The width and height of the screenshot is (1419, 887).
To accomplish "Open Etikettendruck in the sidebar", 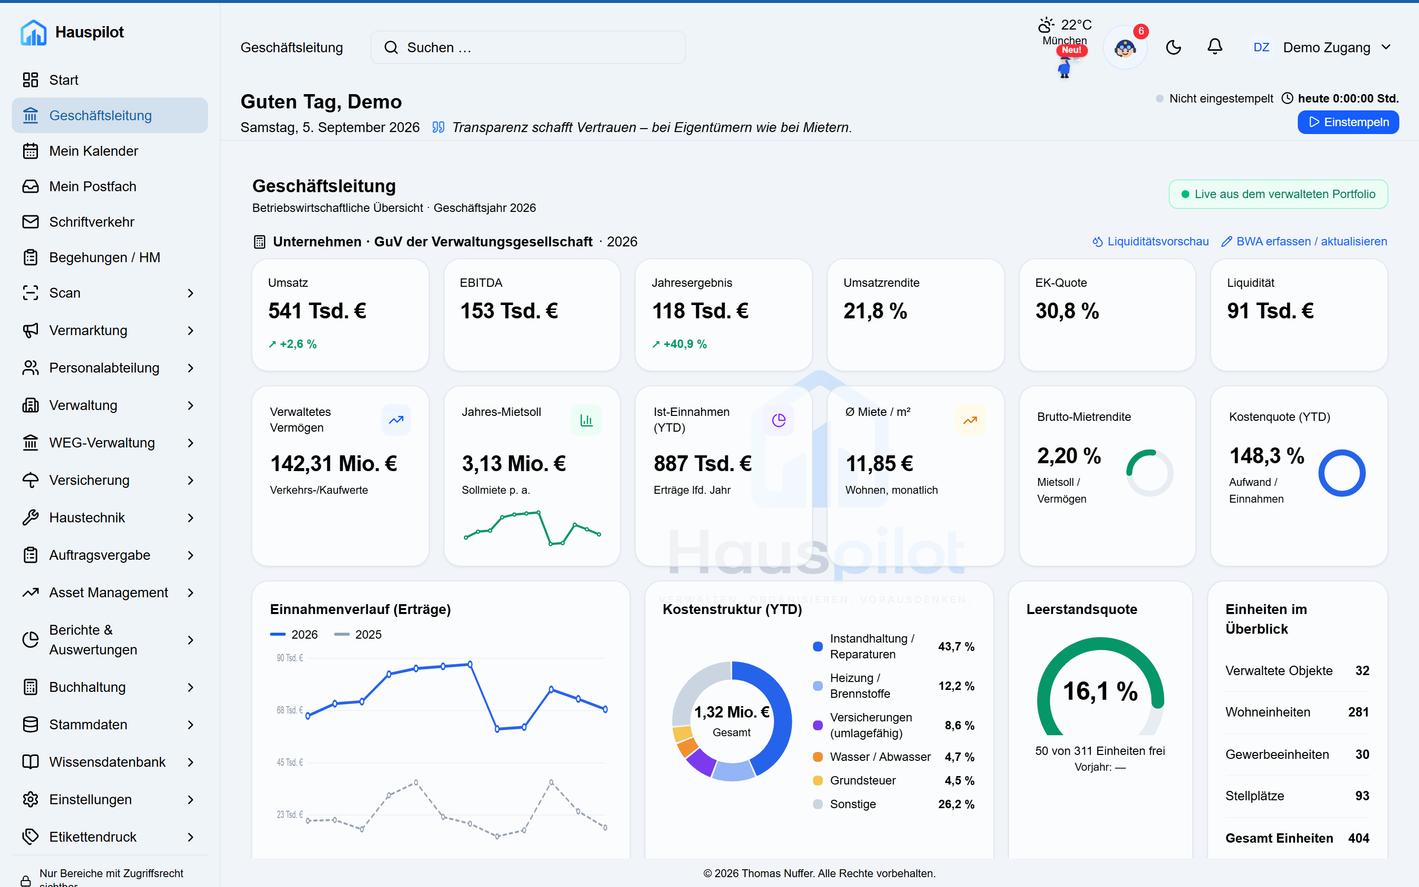I will tap(110, 837).
